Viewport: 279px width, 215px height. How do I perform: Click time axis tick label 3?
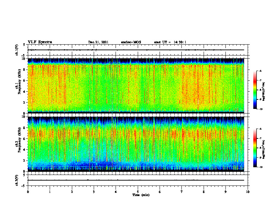click(94, 192)
